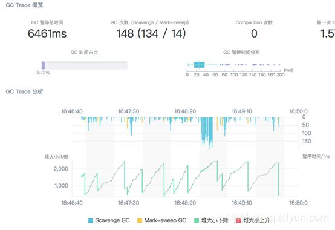Click the green 堆大小下降 color swatch
The height and width of the screenshot is (230, 335).
(x=197, y=220)
